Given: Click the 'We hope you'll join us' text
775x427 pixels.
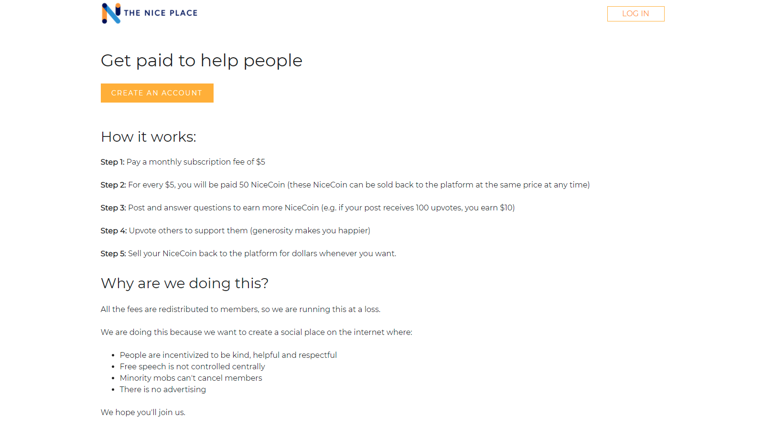Looking at the screenshot, I should coord(143,412).
